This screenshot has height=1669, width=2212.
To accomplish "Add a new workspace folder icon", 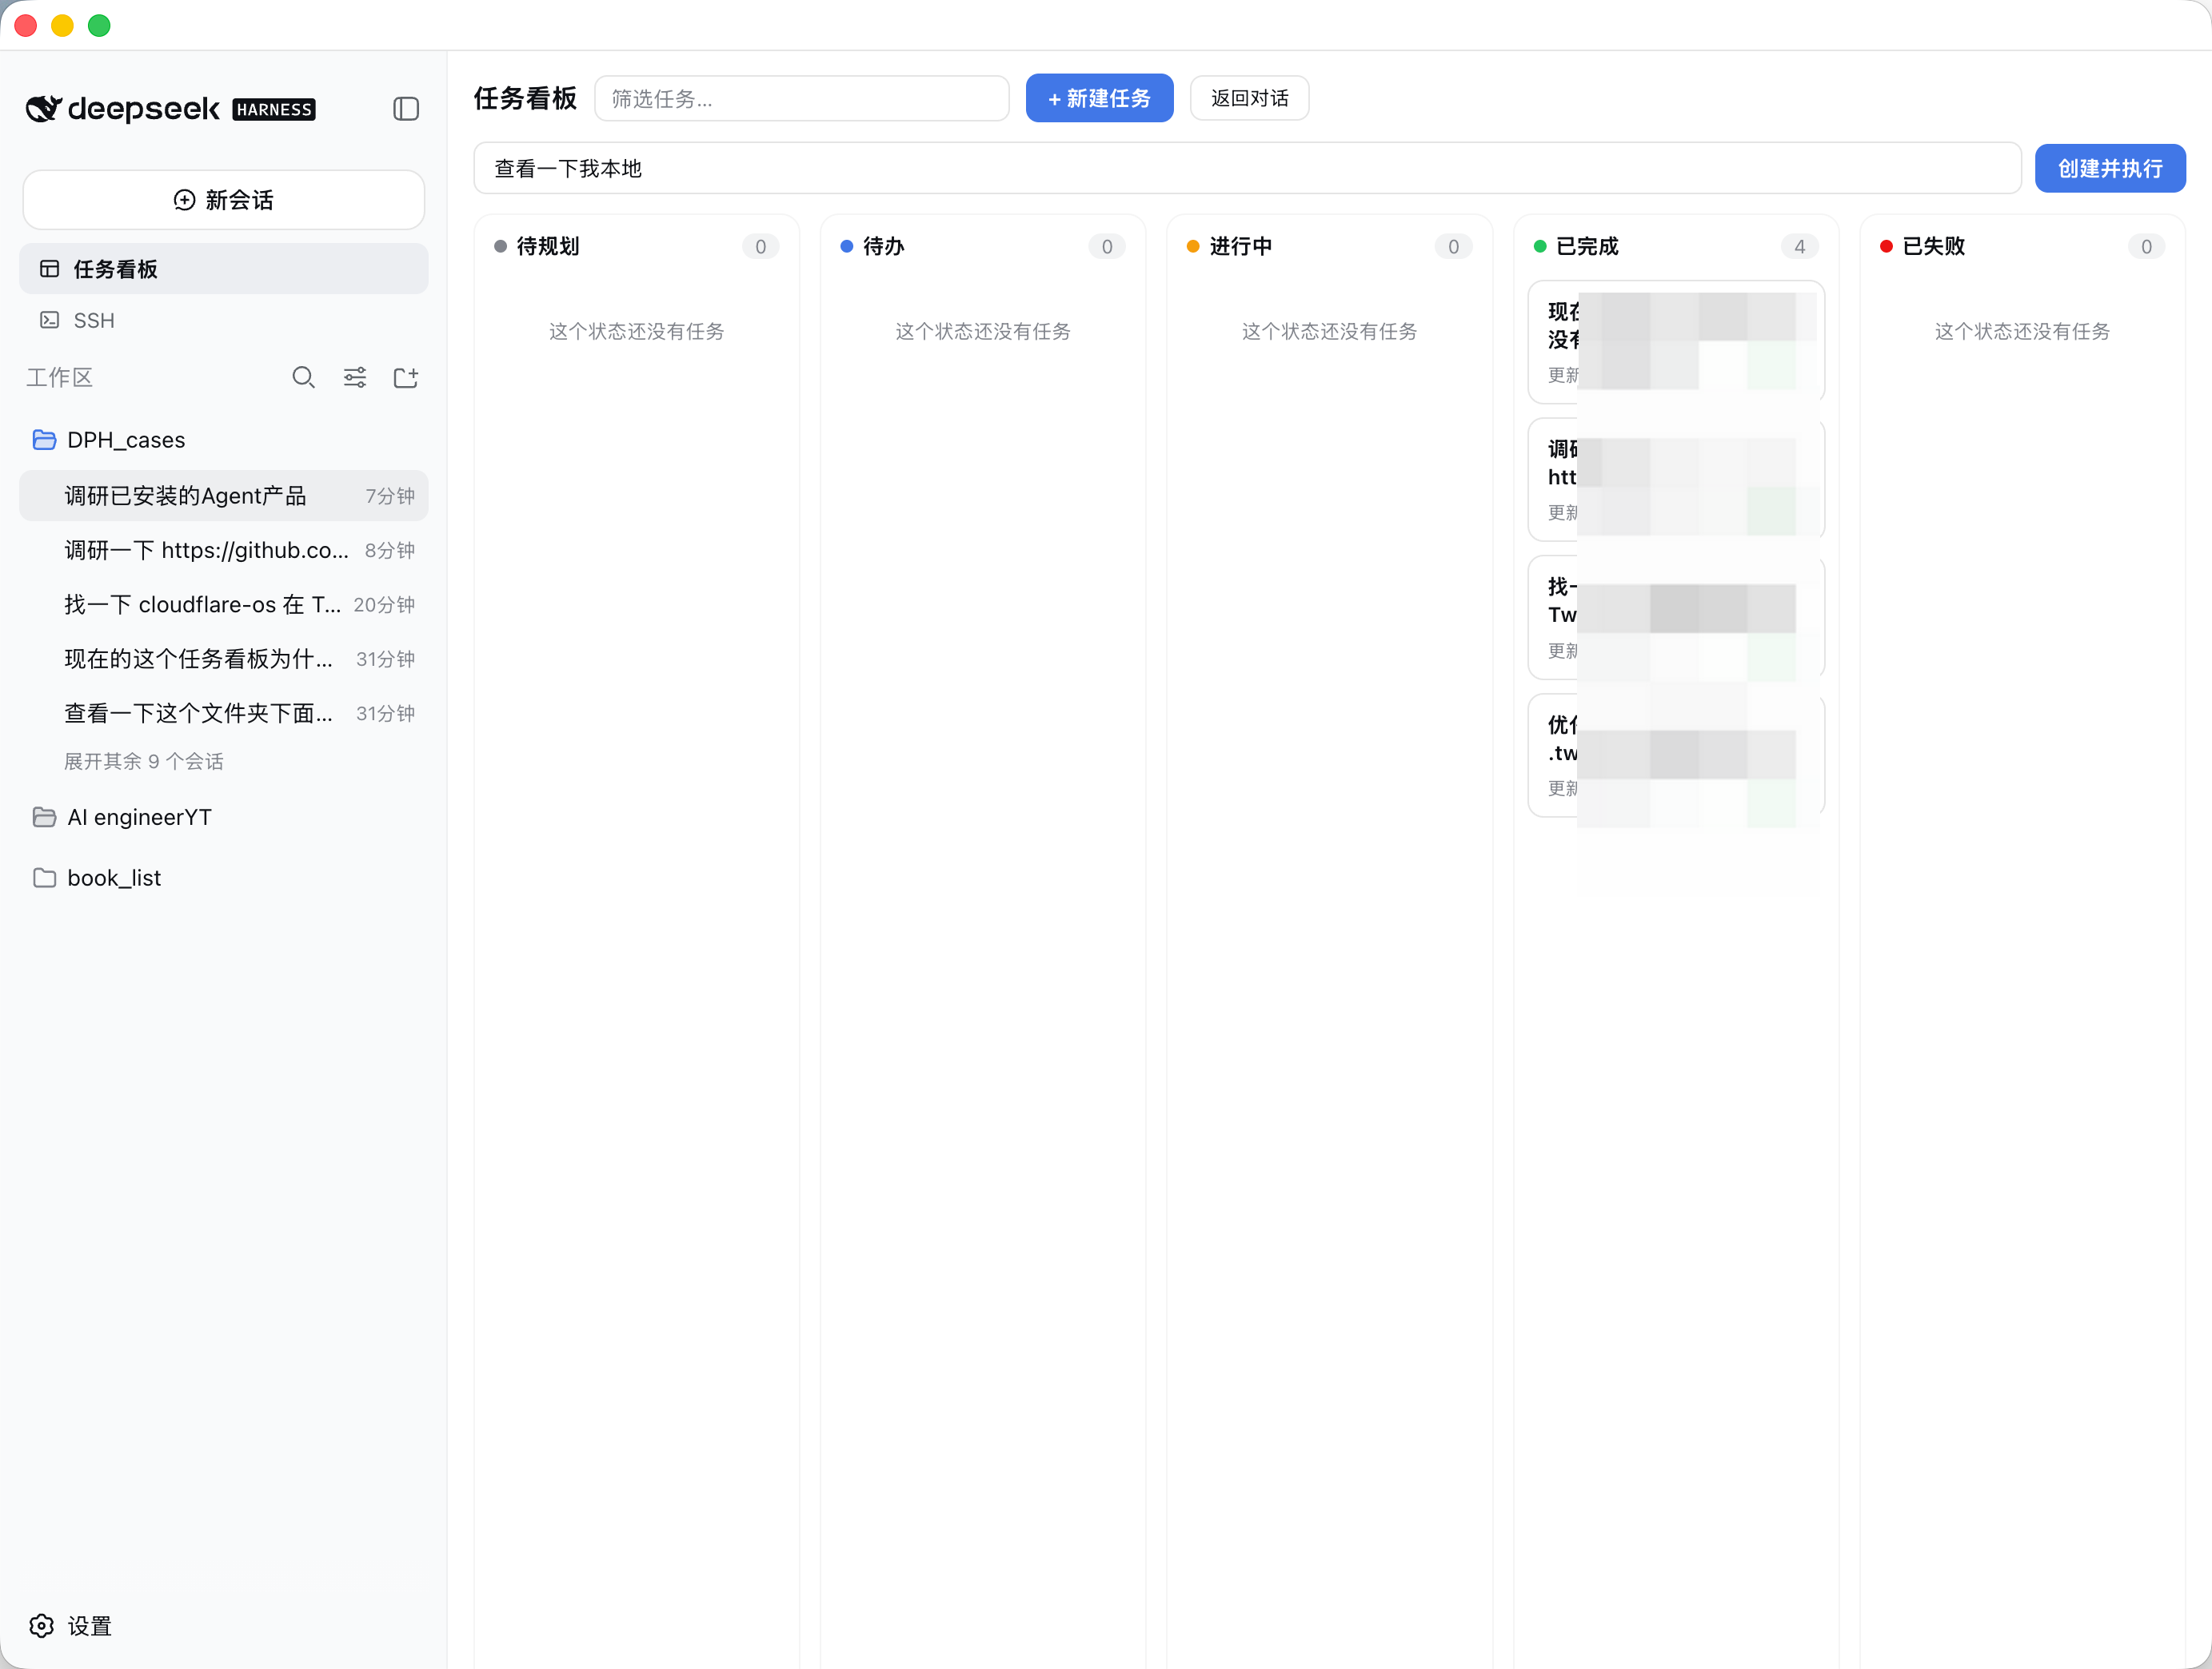I will (x=406, y=378).
